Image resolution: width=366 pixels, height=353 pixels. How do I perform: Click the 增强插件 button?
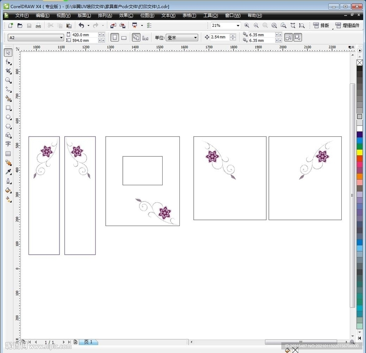pyautogui.click(x=347, y=25)
